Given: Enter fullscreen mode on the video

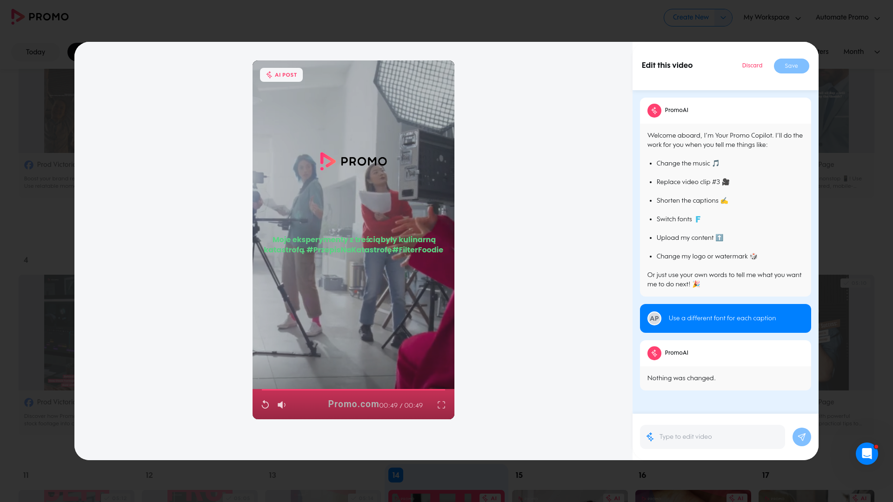Looking at the screenshot, I should click(441, 405).
